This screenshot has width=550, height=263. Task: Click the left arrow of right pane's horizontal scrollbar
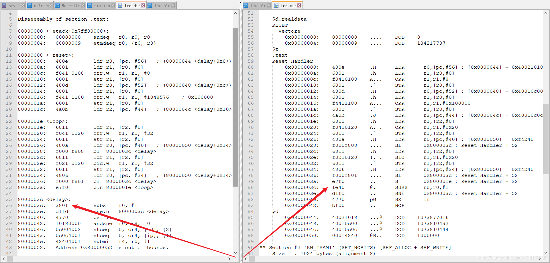coord(246,259)
